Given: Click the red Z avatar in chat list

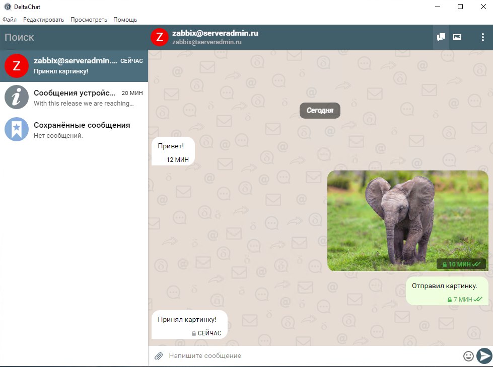Looking at the screenshot, I should [x=17, y=66].
